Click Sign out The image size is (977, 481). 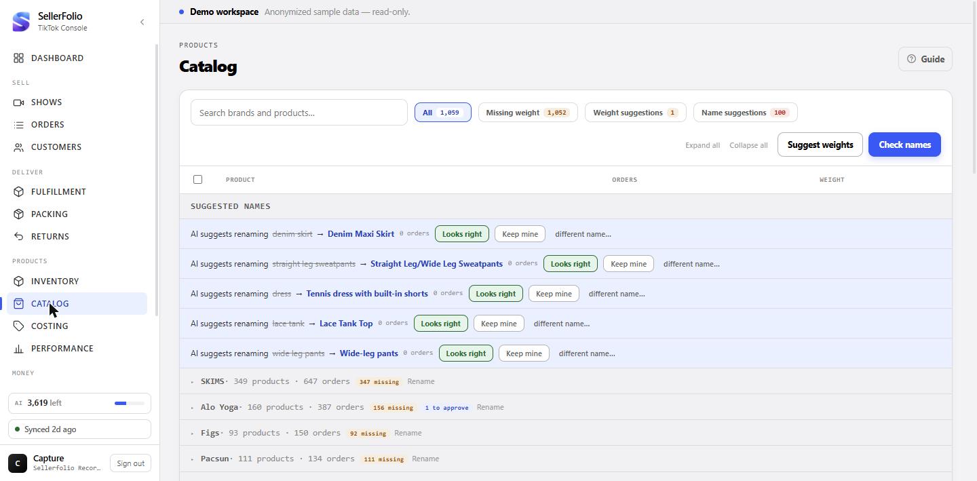(x=130, y=463)
